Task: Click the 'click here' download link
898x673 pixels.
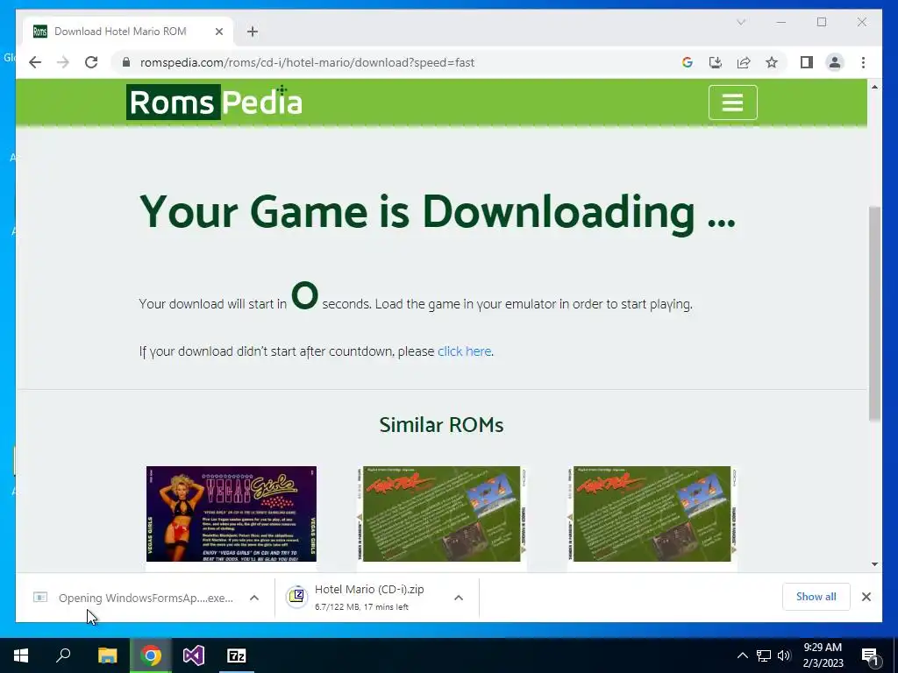Action: click(464, 351)
